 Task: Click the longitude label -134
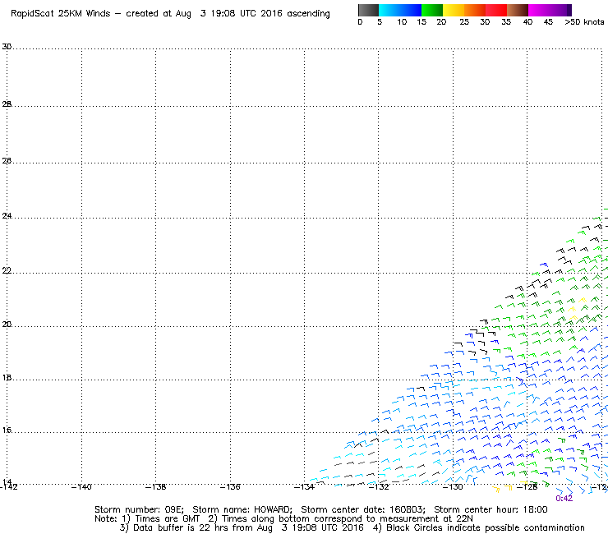304,486
